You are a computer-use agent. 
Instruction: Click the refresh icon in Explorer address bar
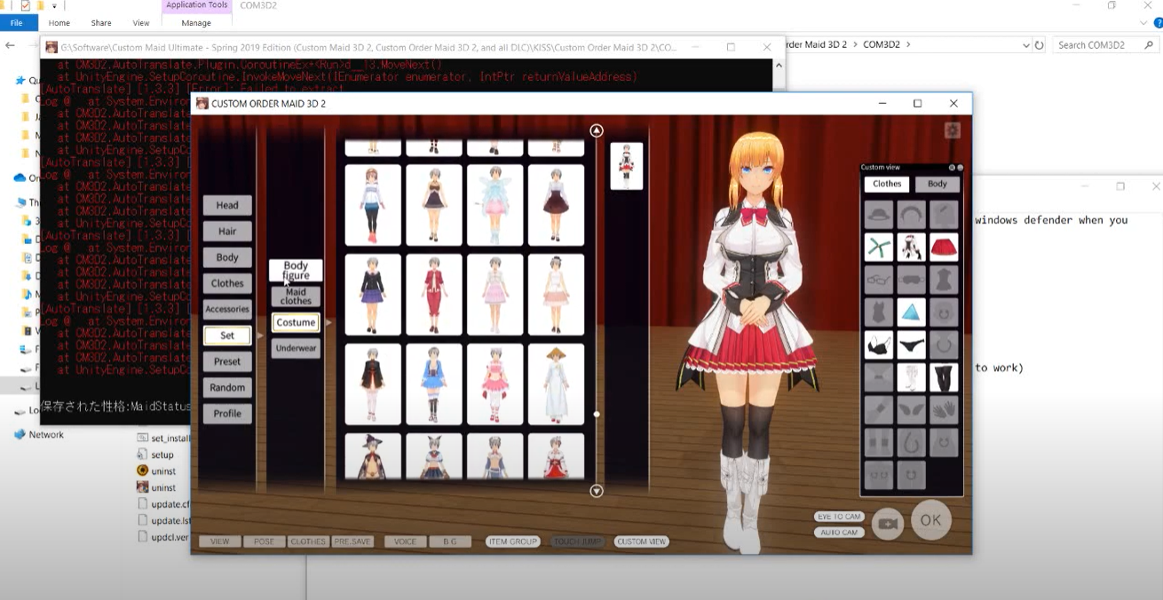(1039, 44)
